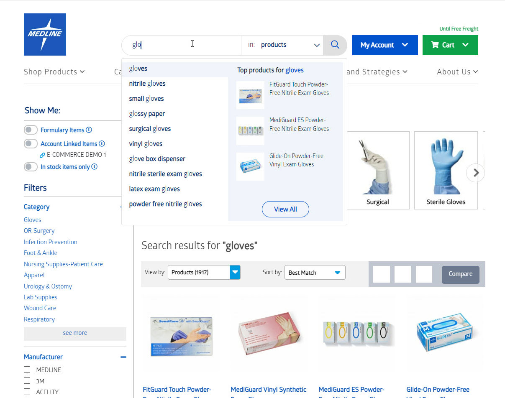Collapse the Manufacturer filter section
Viewport: 505px width, 398px height.
click(123, 357)
